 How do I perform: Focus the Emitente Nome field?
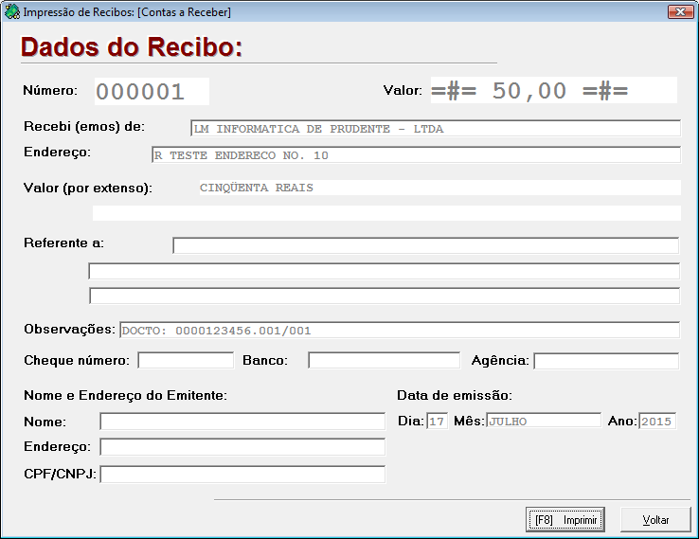(242, 422)
